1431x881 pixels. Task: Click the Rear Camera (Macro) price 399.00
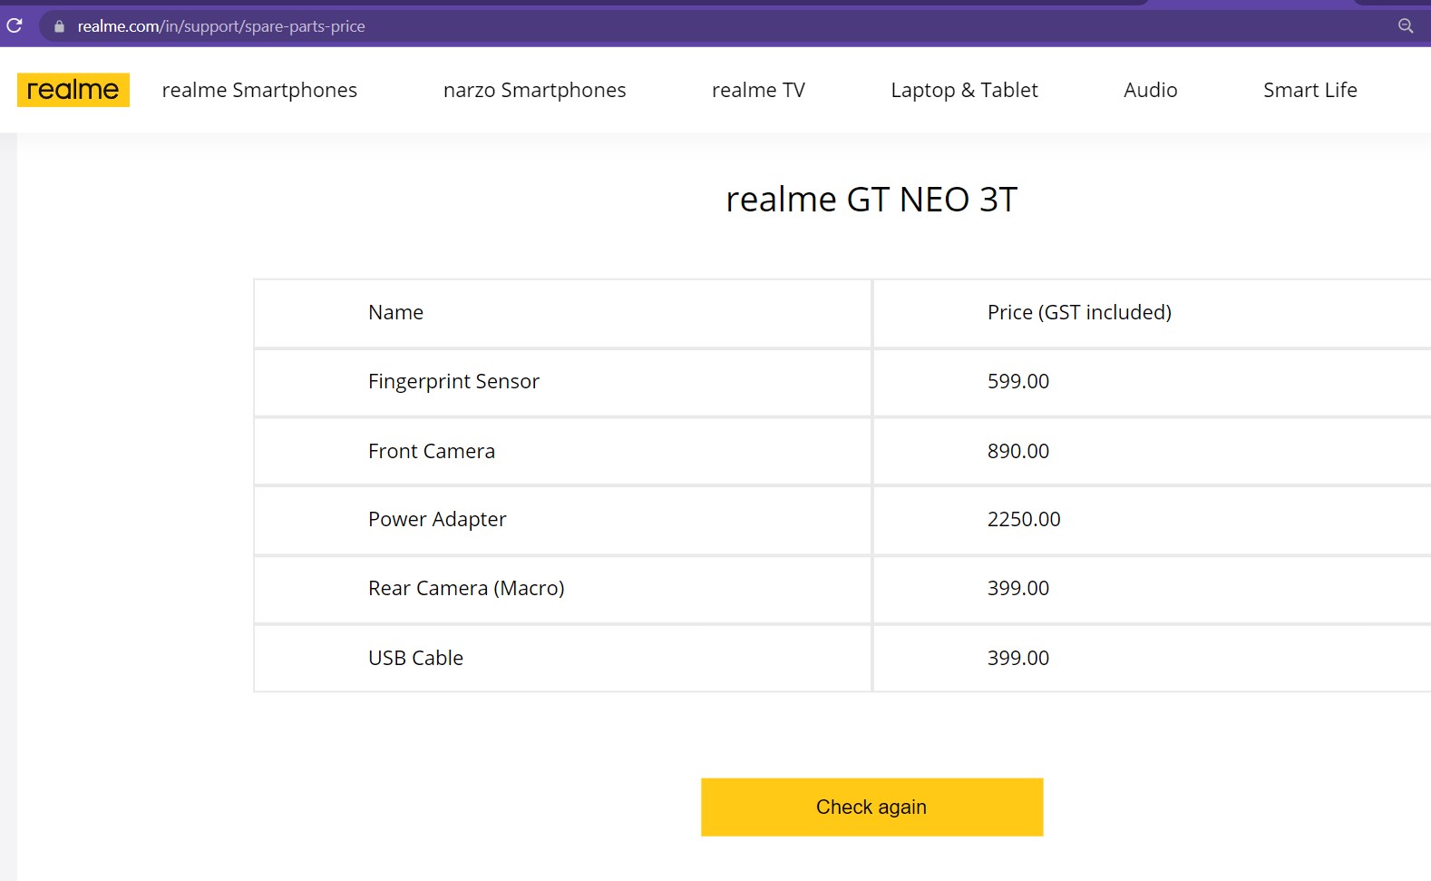point(1017,588)
